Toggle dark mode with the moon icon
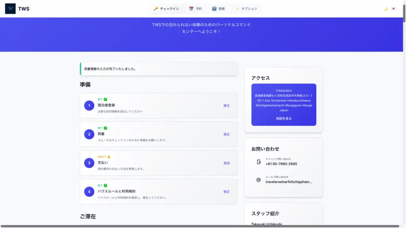This screenshot has height=228, width=406. click(x=385, y=9)
